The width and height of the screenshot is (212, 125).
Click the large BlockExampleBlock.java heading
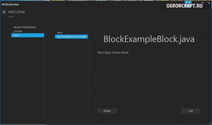click(x=149, y=39)
